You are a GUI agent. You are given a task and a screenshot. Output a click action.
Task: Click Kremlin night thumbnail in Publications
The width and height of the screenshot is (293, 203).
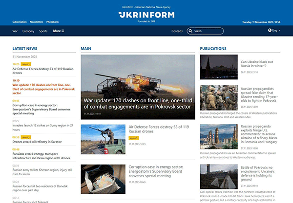point(219,67)
